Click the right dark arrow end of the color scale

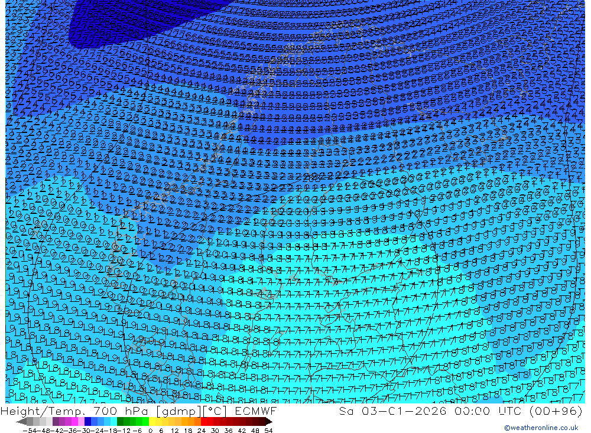coord(268,422)
